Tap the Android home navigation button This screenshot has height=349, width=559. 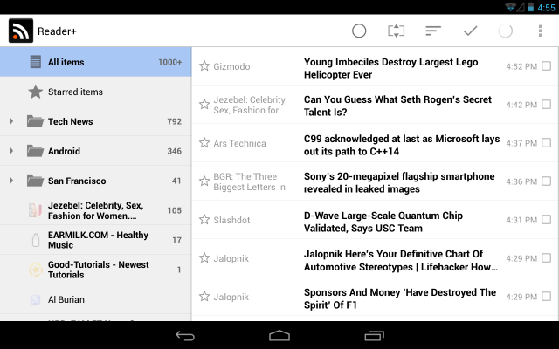coord(279,336)
